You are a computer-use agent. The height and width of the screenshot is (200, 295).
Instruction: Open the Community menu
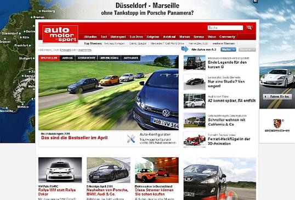[227, 37]
